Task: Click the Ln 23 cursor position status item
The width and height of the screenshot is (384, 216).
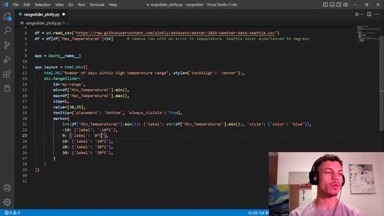Action: coord(259,213)
